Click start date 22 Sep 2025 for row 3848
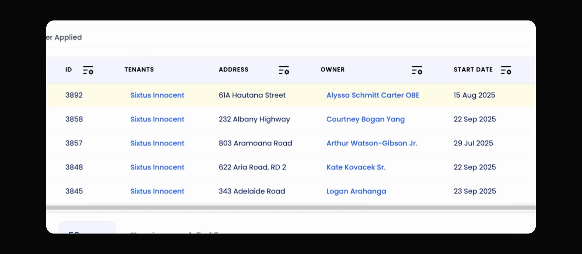582x254 pixels. [475, 167]
